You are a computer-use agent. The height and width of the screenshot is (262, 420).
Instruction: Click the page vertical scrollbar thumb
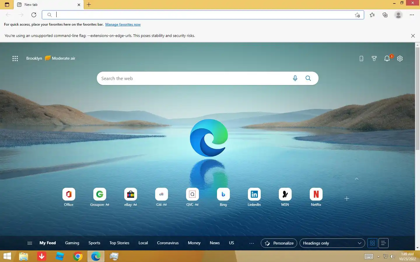(x=417, y=99)
